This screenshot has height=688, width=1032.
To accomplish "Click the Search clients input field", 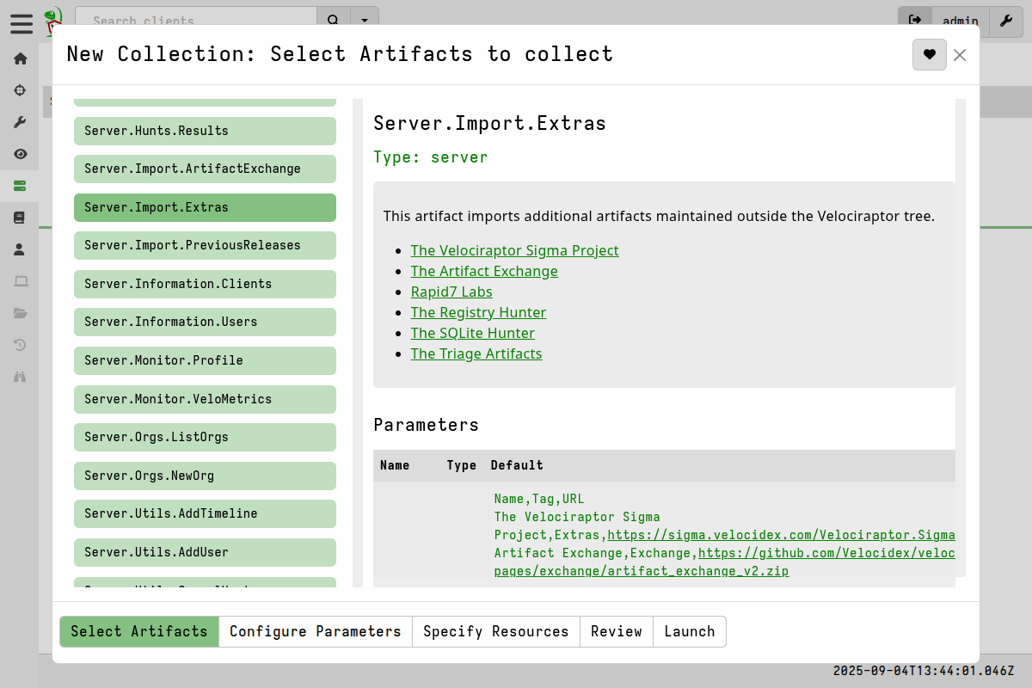I will (196, 21).
